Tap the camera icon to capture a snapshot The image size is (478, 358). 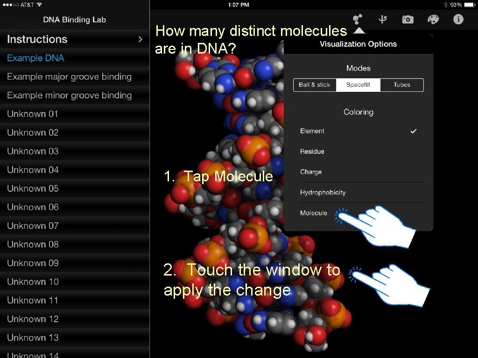pyautogui.click(x=408, y=20)
